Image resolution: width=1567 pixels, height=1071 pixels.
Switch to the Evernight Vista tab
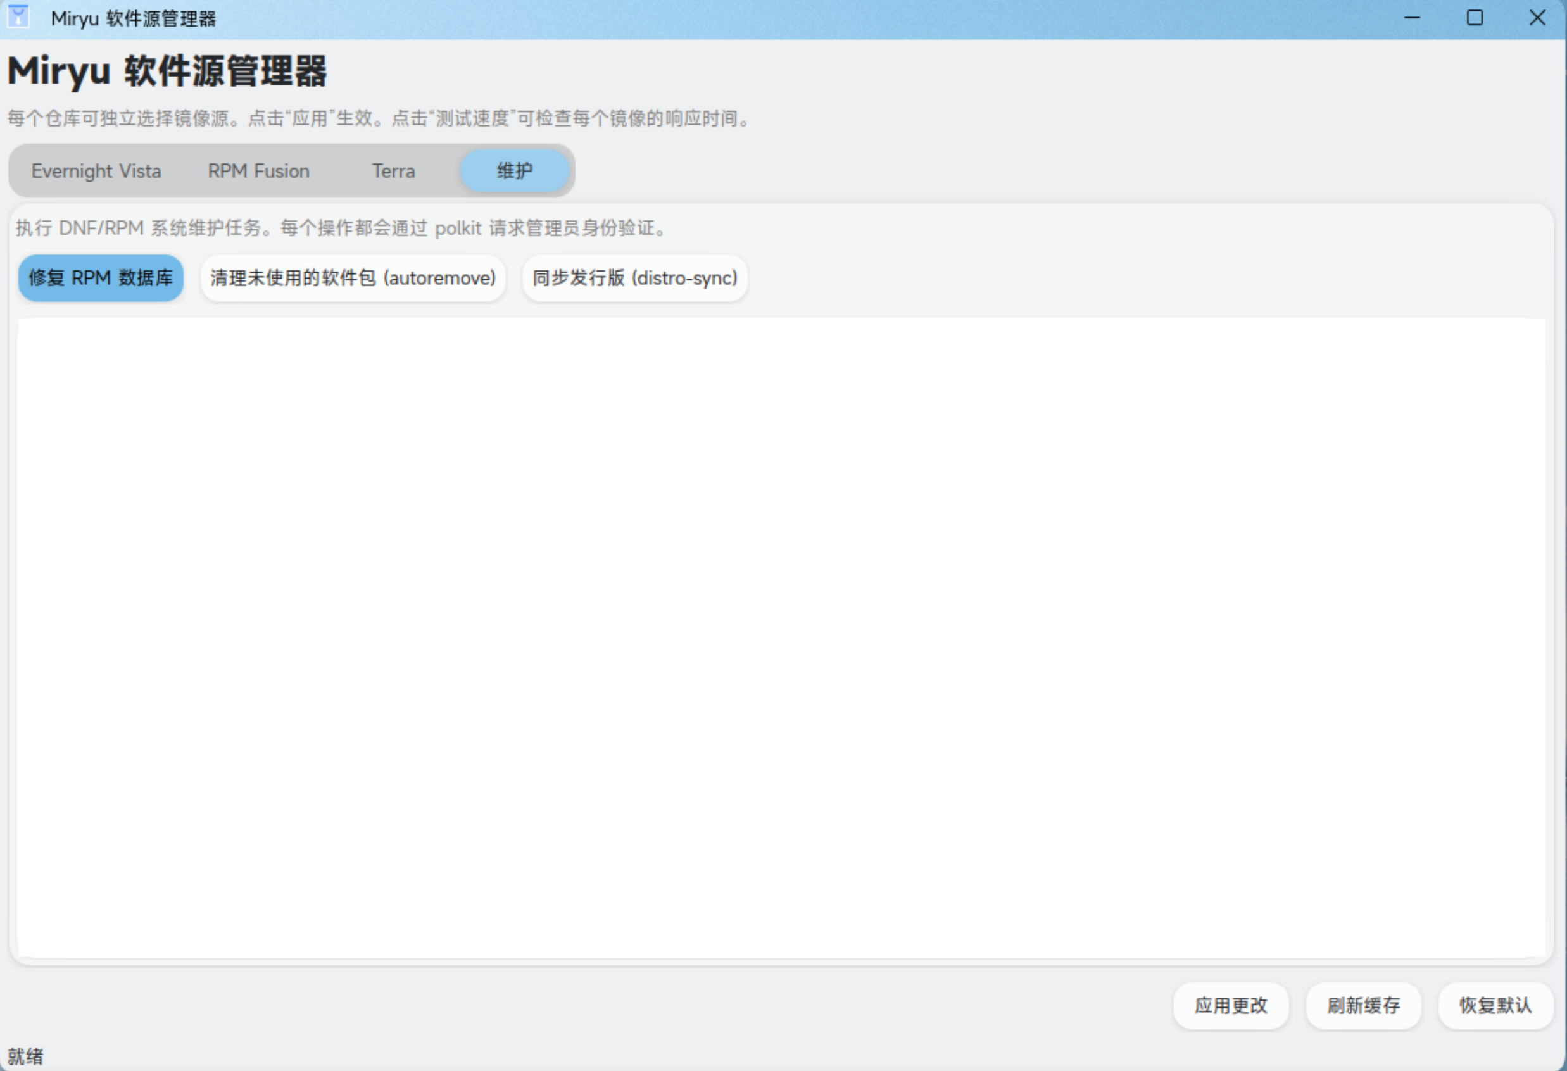(96, 171)
